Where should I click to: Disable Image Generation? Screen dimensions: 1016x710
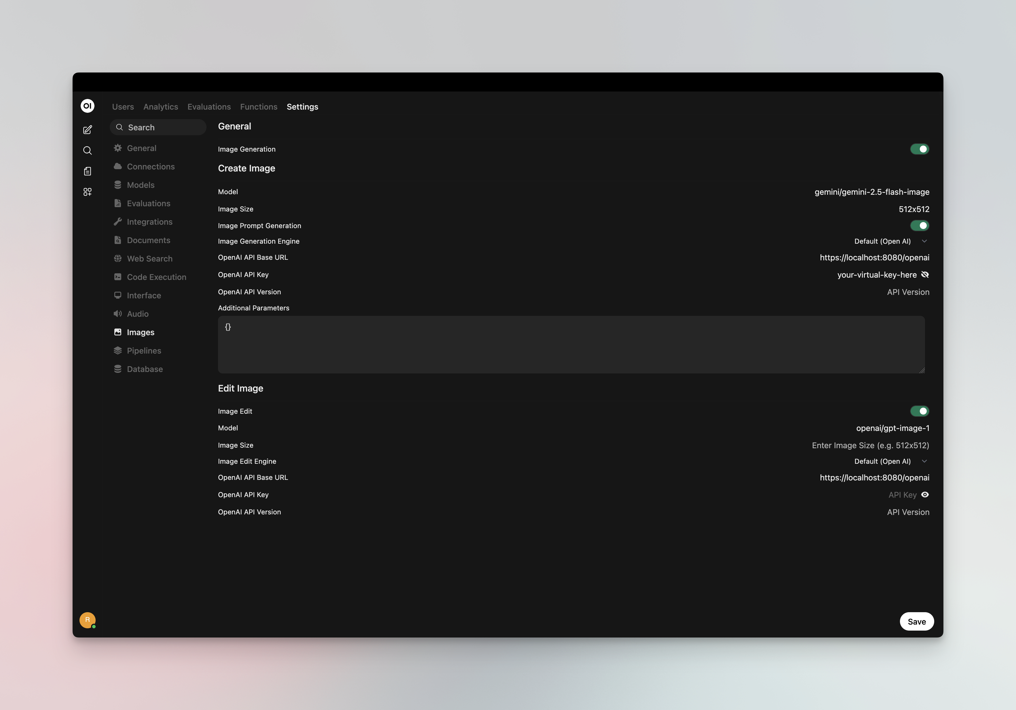(920, 149)
